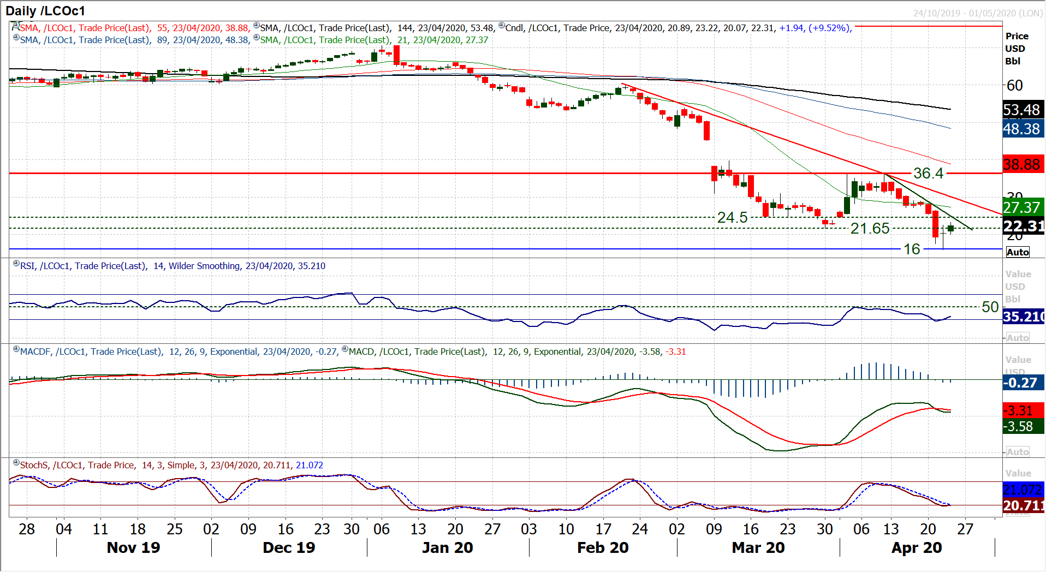Click the 60 price axis label

[1015, 86]
